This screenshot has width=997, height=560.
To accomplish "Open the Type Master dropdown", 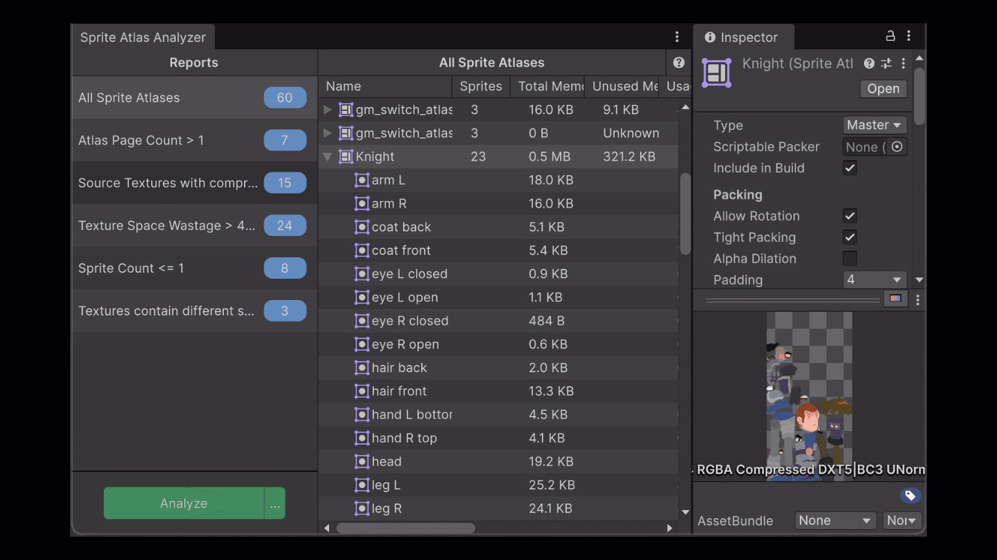I will [x=874, y=125].
